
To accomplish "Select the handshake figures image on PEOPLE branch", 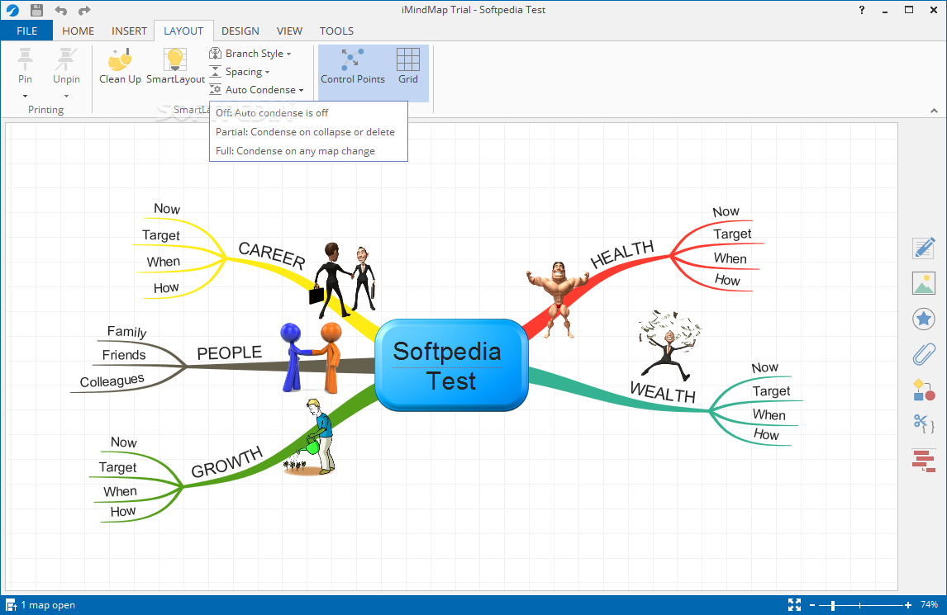I will tap(311, 358).
